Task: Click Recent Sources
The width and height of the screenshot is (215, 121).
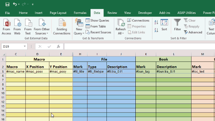Action: point(98,32)
